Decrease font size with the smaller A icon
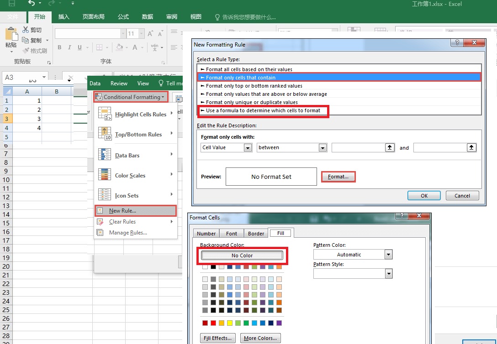Screen dimensions: 497x344 point(160,34)
